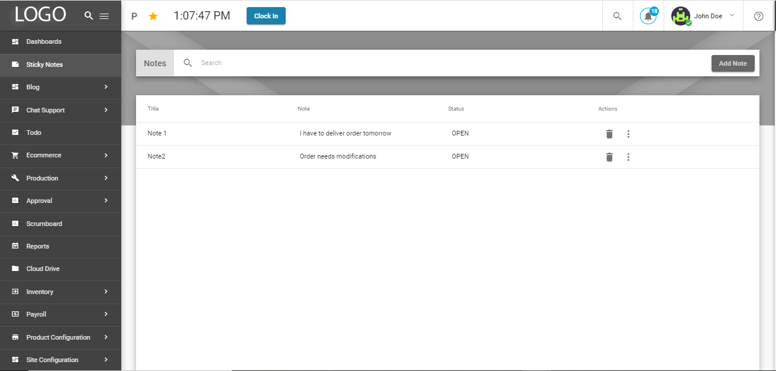Screen dimensions: 776x371
Task: Click the search icon in Notes bar
Action: 188,63
